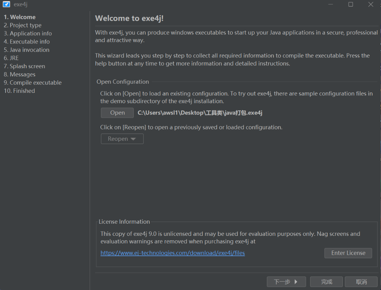Minimize the exe4j window
The image size is (381, 290).
tap(331, 4)
